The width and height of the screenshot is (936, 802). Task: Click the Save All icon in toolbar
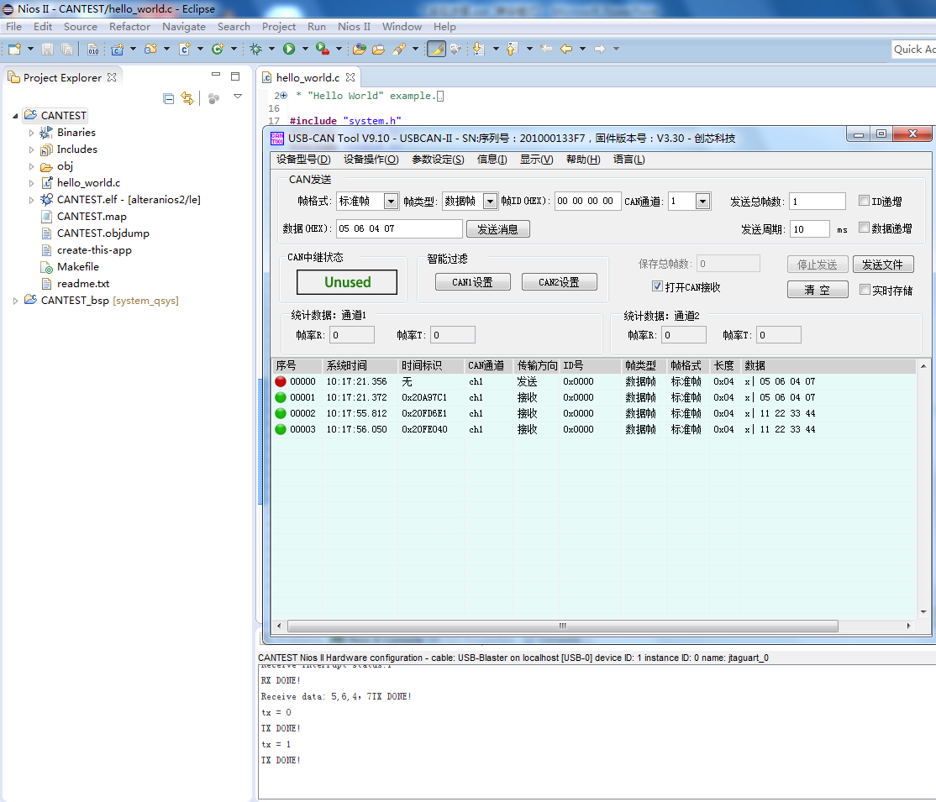pyautogui.click(x=67, y=49)
